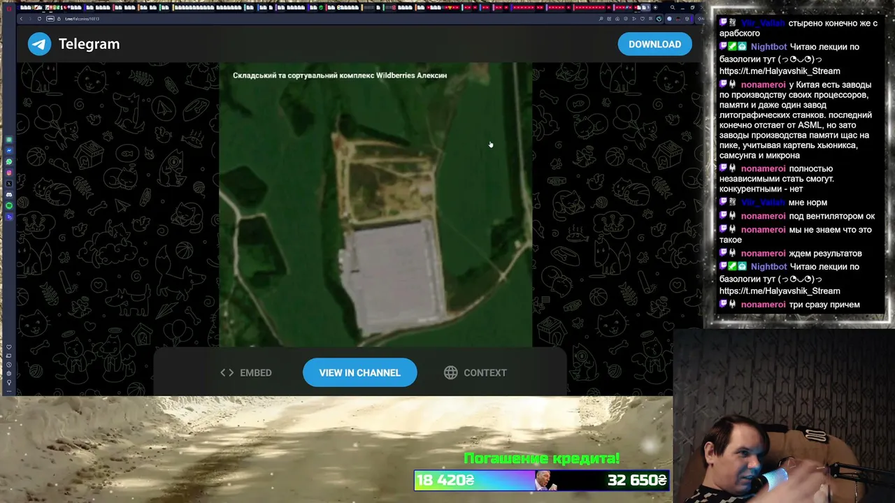Reload the page with the refresh icon
Image resolution: width=895 pixels, height=503 pixels.
(x=39, y=19)
